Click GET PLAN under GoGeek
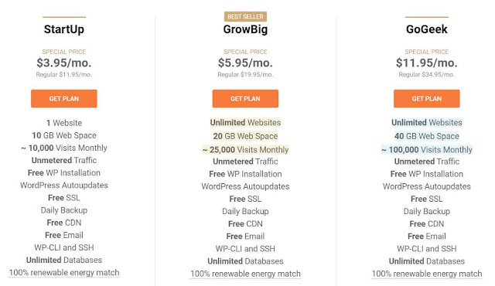The image size is (495, 286). 426,98
